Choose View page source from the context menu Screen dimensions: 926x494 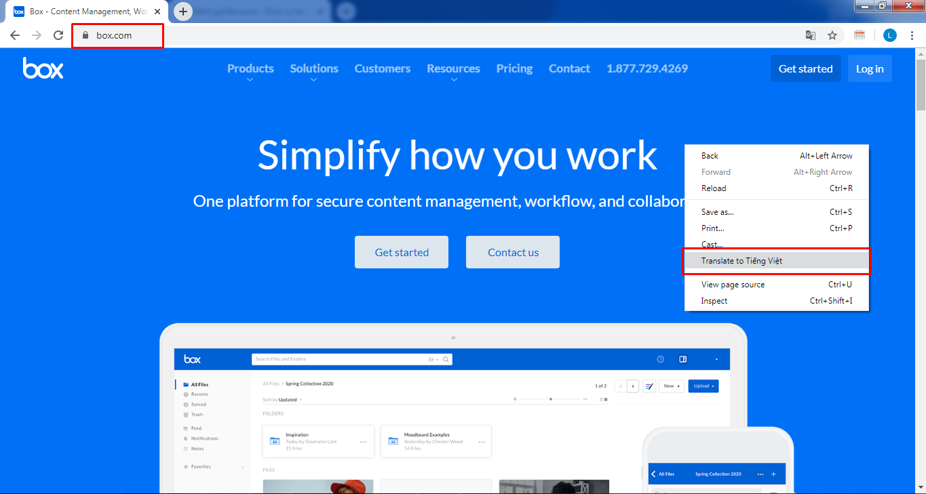coord(777,285)
